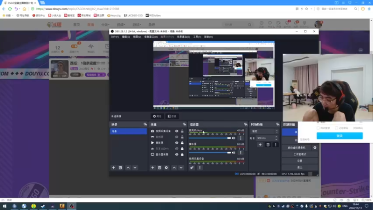Click the Exit button in the Controls panel

(300, 168)
